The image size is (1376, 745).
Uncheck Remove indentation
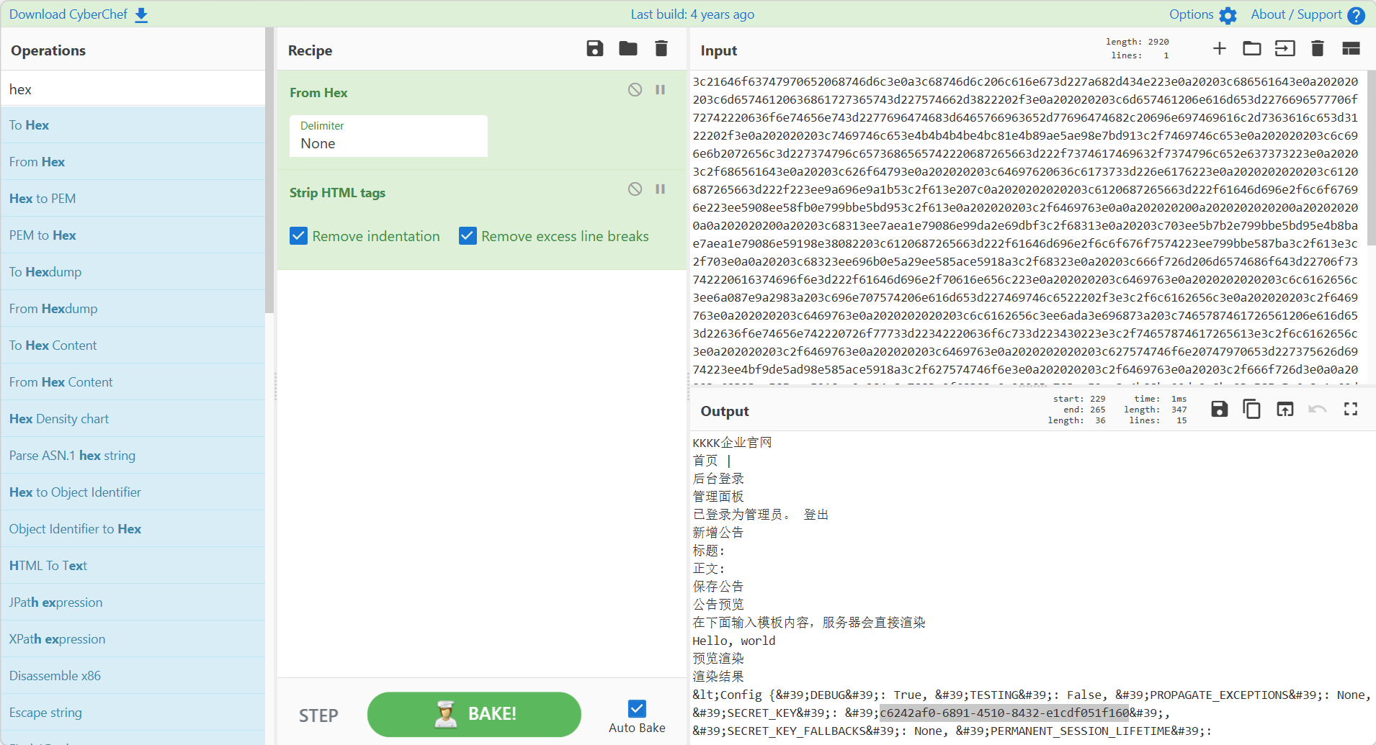298,236
